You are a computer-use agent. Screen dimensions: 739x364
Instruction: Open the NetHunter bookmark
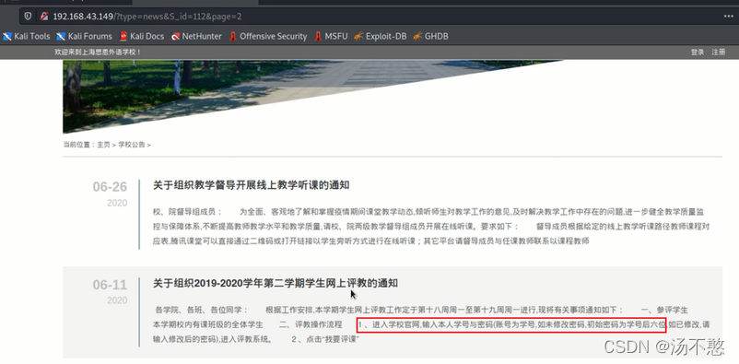(196, 36)
